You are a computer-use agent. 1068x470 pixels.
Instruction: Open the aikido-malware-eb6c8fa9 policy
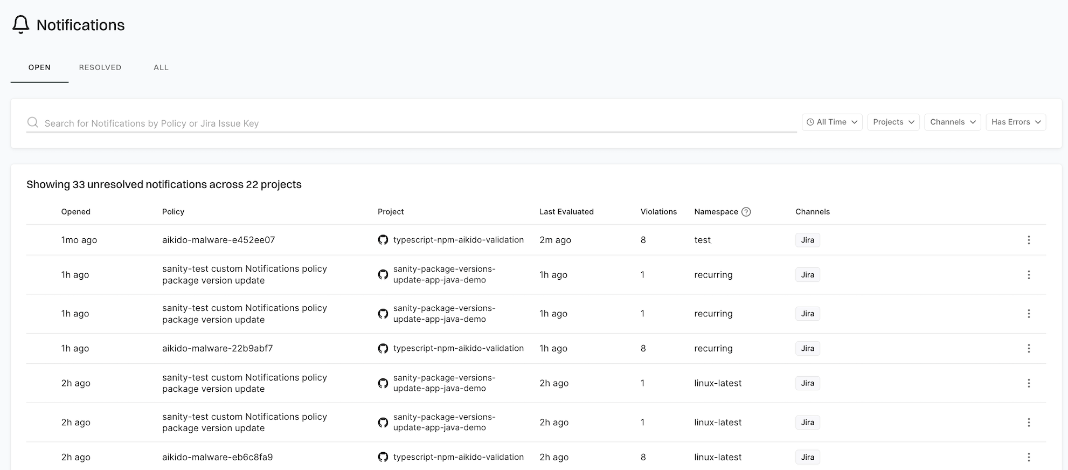tap(217, 457)
